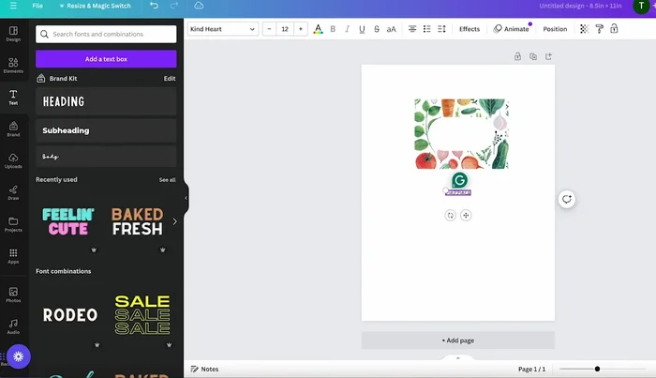The height and width of the screenshot is (378, 656).
Task: Open the transparency checkerboard control
Action: [584, 29]
